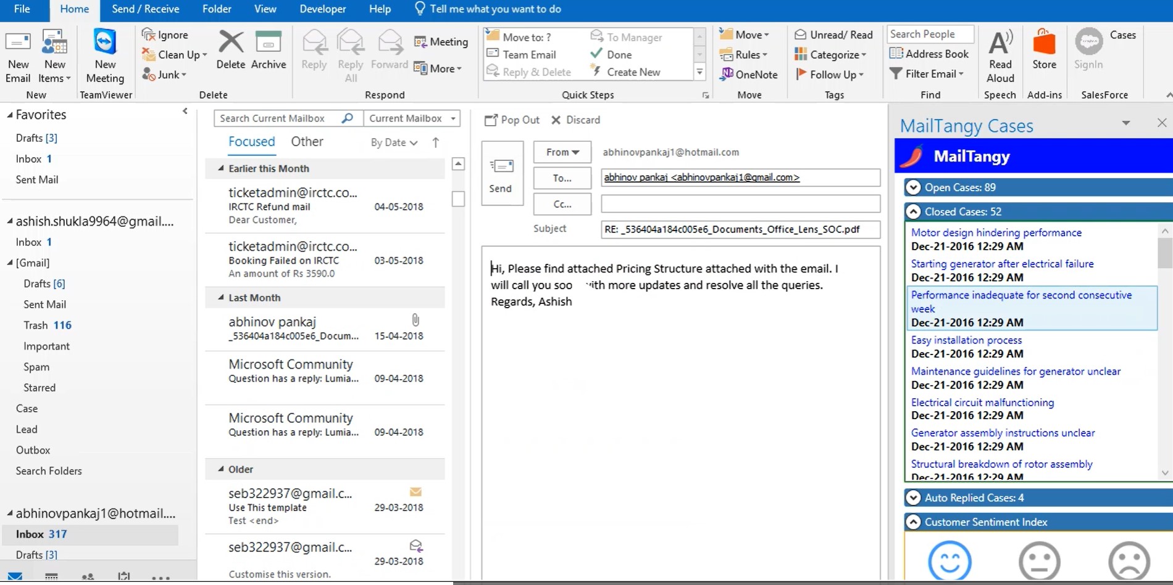1173x585 pixels.
Task: Switch to the Mail view in navigation bar
Action: coord(15,577)
